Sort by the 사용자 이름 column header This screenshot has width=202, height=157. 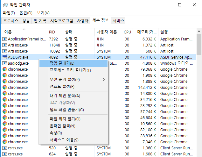(x=107, y=32)
